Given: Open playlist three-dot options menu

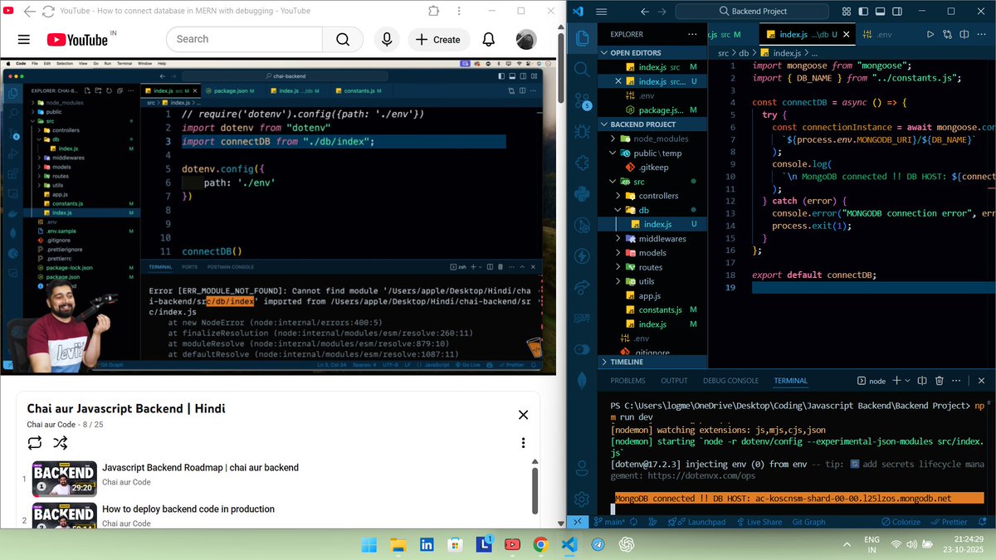Looking at the screenshot, I should pyautogui.click(x=523, y=443).
